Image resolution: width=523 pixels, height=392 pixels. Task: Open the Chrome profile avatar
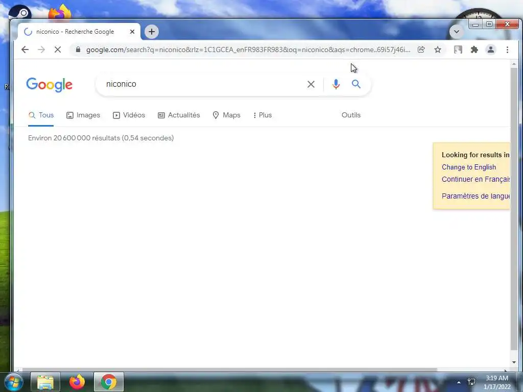[491, 50]
